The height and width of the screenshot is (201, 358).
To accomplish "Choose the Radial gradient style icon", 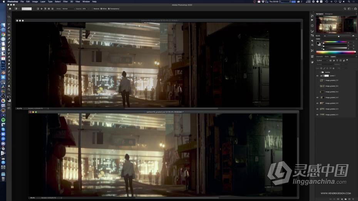I will tap(42, 9).
